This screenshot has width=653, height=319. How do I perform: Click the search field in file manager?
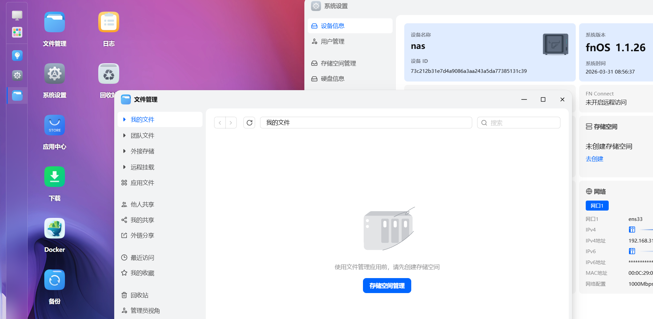518,122
